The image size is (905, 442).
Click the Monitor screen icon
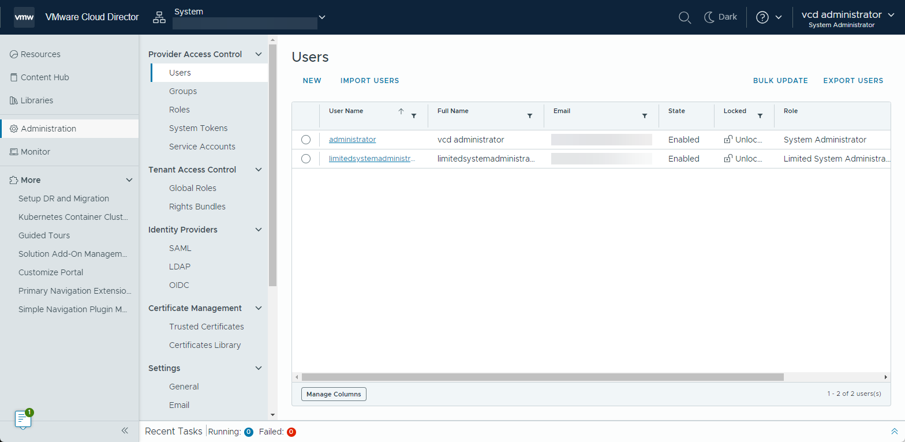click(14, 152)
